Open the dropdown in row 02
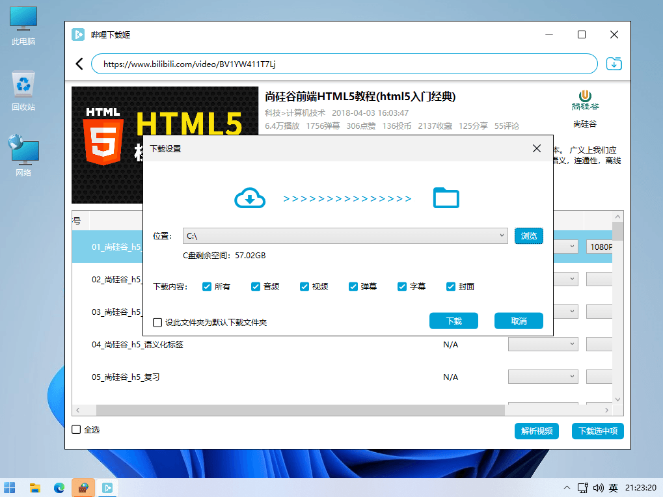 (x=565, y=279)
